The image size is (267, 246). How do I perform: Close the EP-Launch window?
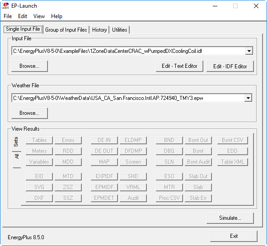256,6
